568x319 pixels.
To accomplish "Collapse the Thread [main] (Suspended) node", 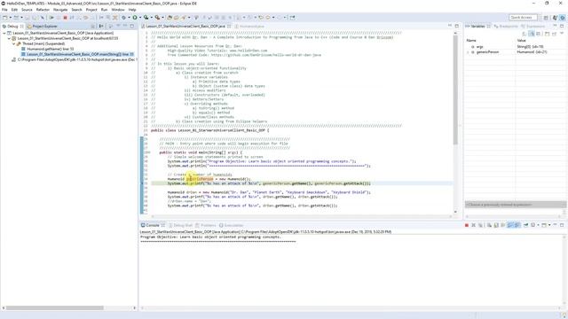I will [x=14, y=43].
